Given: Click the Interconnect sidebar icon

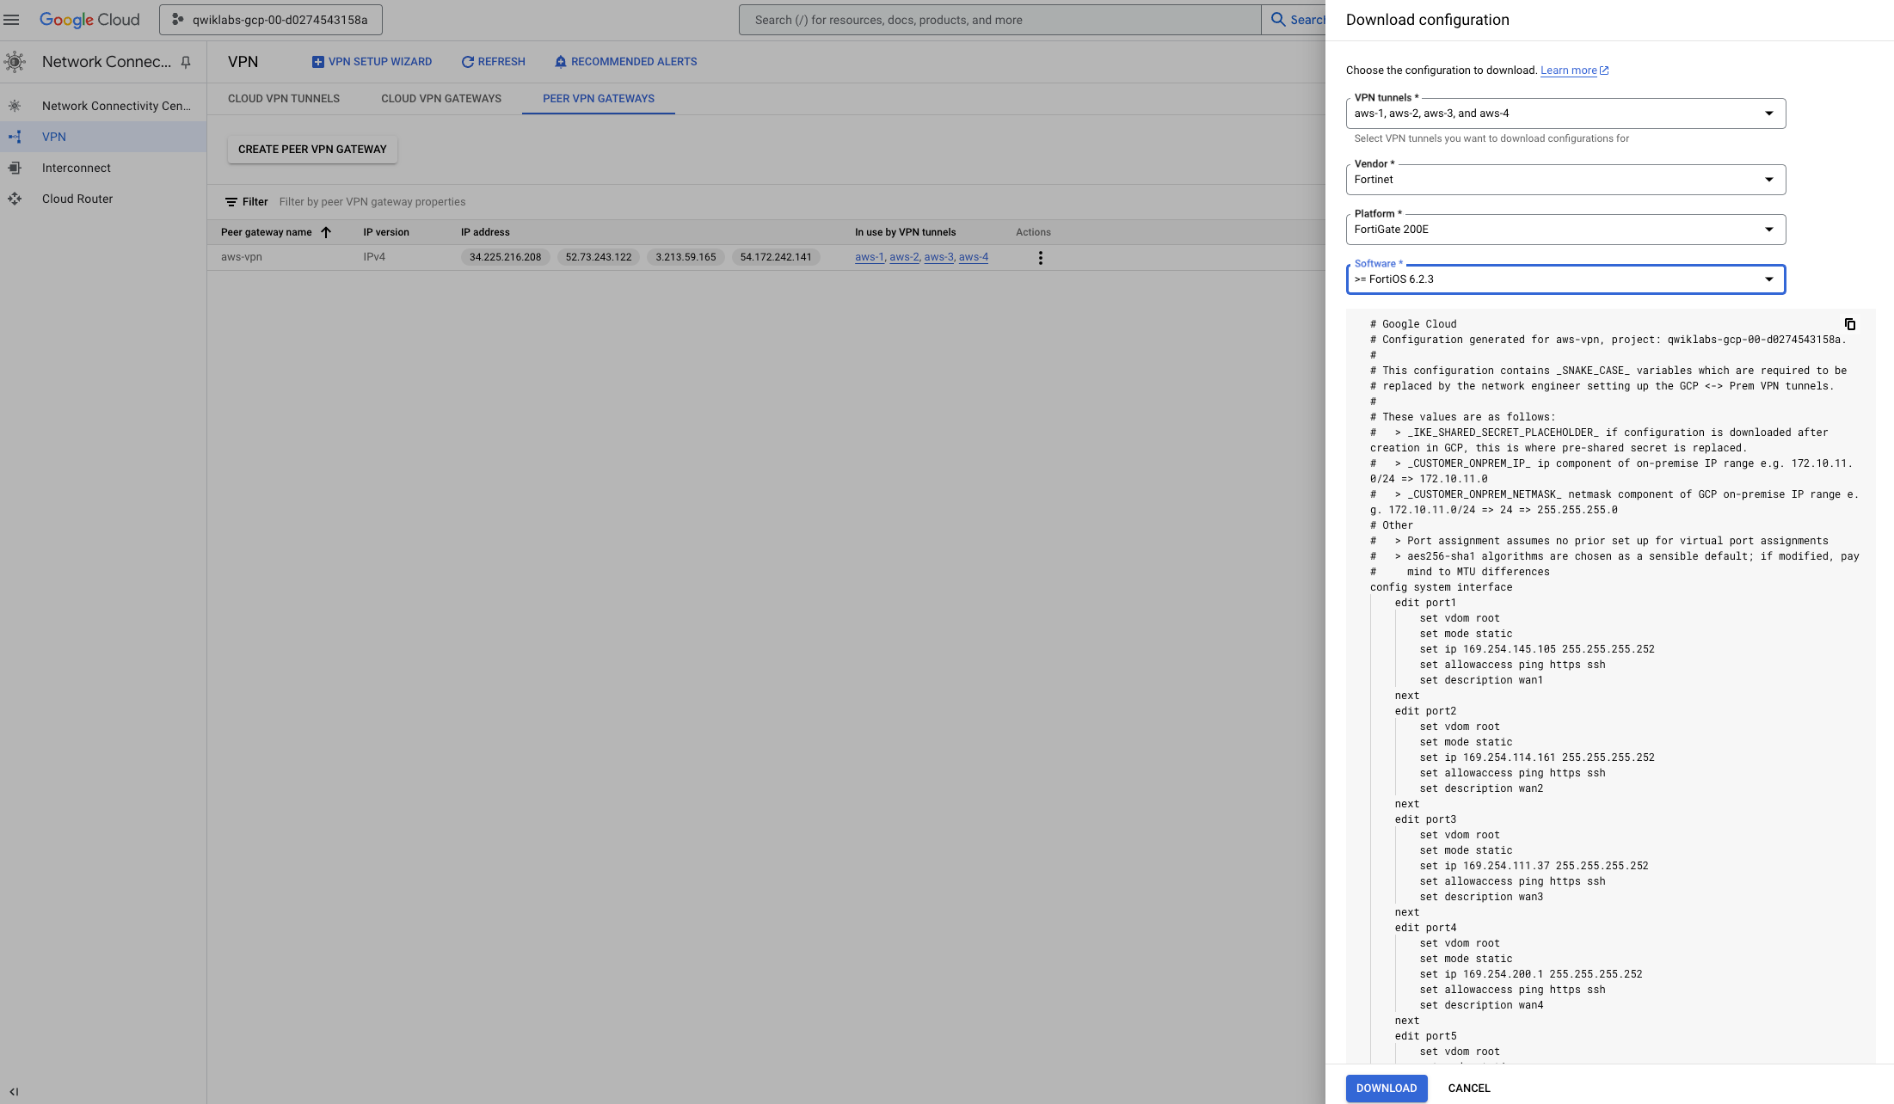Looking at the screenshot, I should pos(15,168).
